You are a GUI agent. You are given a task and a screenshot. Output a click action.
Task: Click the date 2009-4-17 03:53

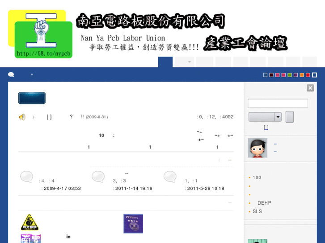coord(62,189)
